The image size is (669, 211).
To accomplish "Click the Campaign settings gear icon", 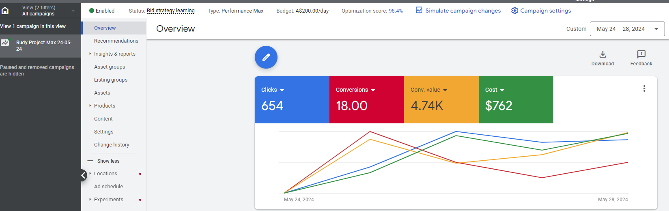I will (x=514, y=11).
